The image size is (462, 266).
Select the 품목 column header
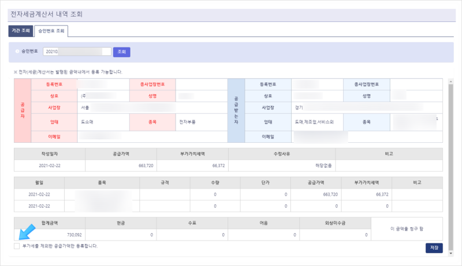(x=102, y=183)
